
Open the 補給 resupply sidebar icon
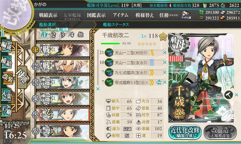click(x=6, y=62)
